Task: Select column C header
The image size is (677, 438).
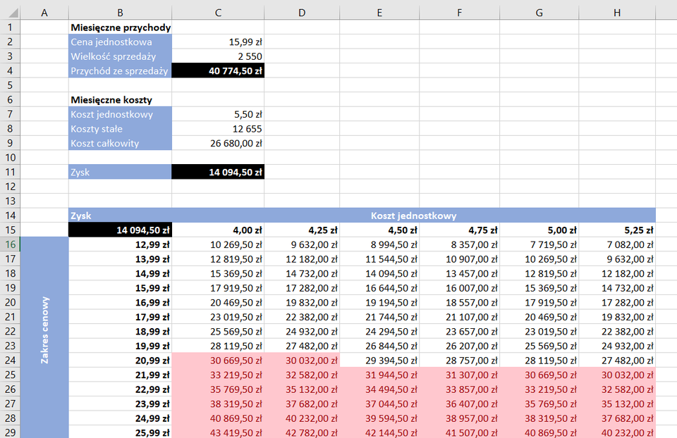Action: pyautogui.click(x=218, y=13)
